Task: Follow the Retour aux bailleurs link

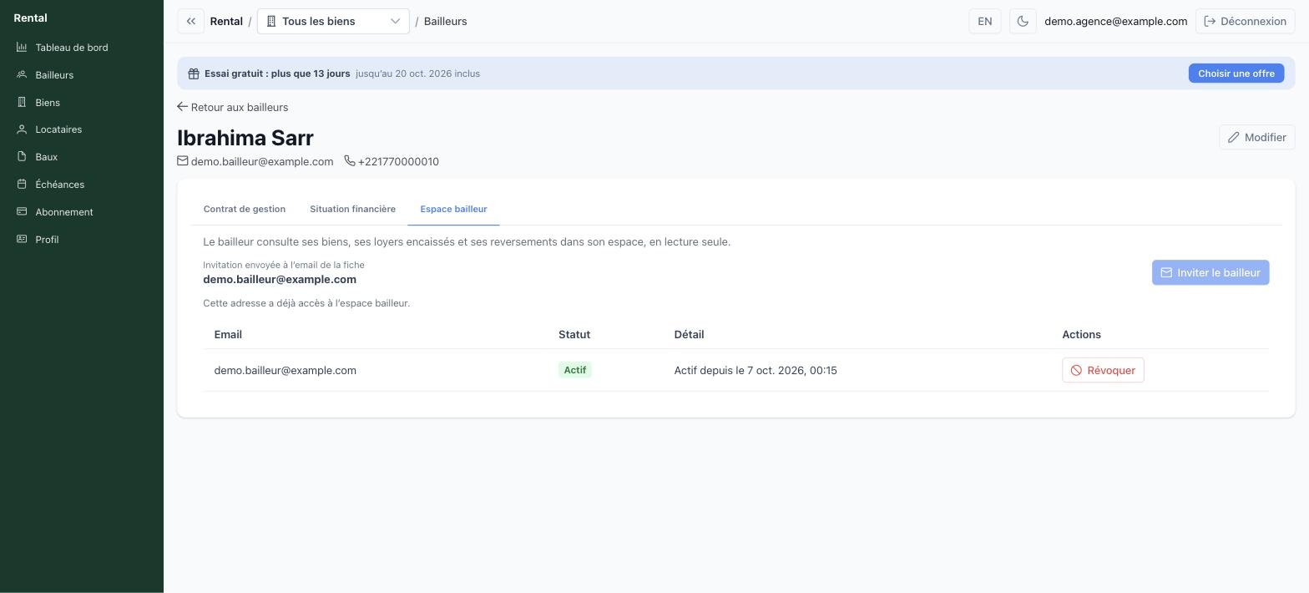Action: click(x=233, y=107)
